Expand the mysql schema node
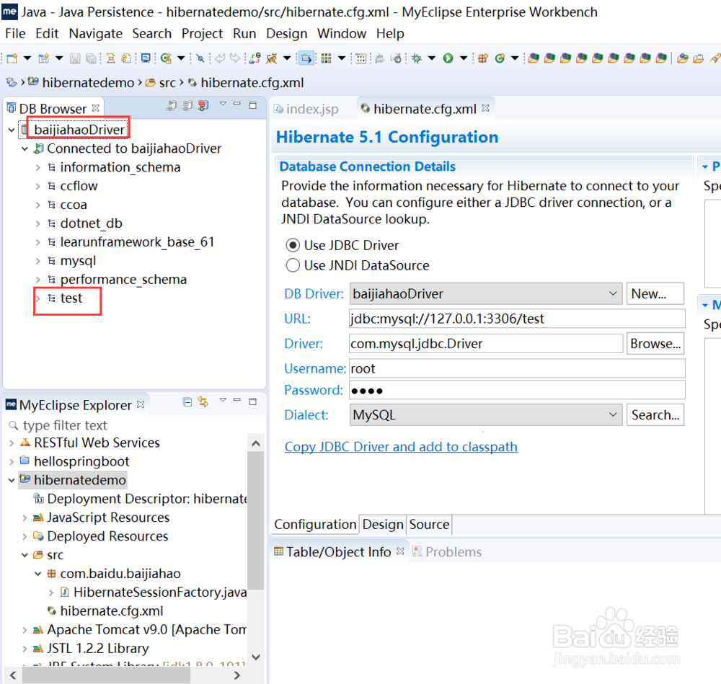Image resolution: width=721 pixels, height=684 pixels. click(x=38, y=261)
